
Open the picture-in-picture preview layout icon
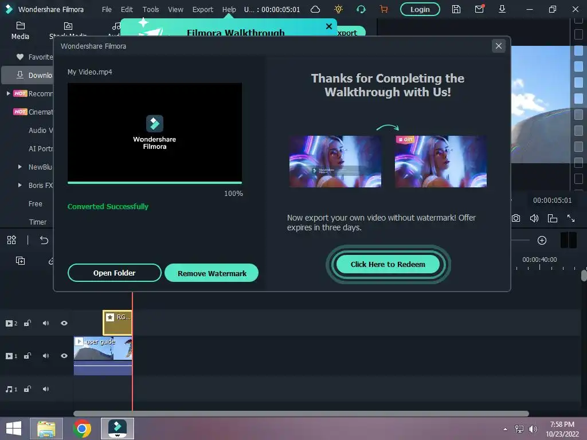(553, 218)
